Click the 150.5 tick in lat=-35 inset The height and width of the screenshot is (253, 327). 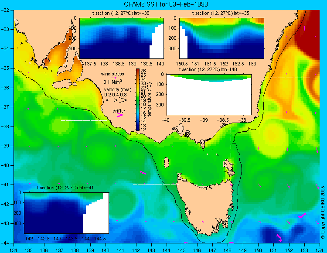click(x=182, y=64)
